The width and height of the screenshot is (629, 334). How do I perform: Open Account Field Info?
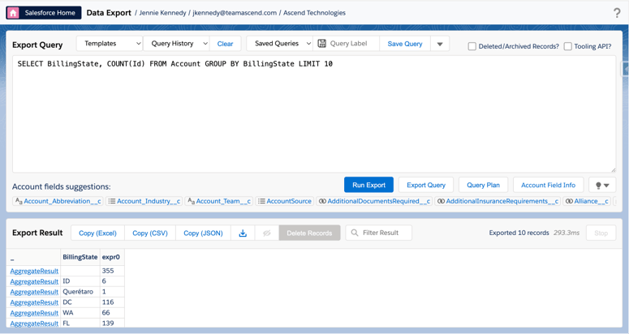[x=548, y=185]
